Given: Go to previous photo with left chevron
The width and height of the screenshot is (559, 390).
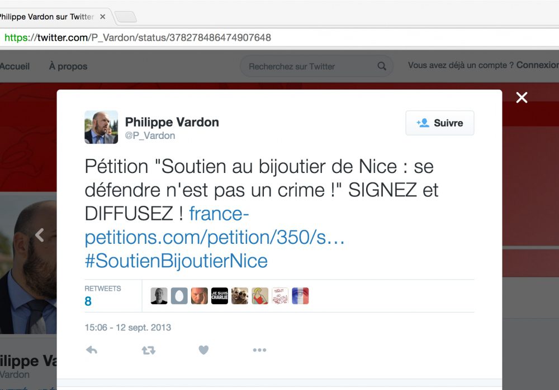Looking at the screenshot, I should point(40,235).
